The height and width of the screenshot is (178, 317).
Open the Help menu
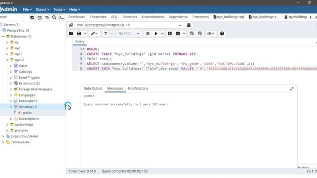click(74, 9)
